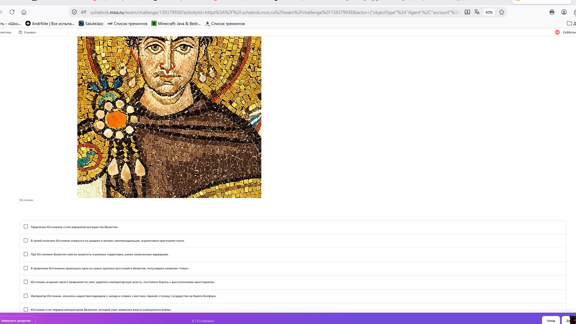
Task: Open the user avatar icon in header
Action: click(557, 32)
